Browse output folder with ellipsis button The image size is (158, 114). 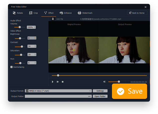click(89, 96)
